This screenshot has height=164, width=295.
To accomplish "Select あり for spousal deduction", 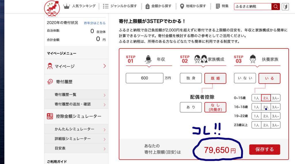I will (191, 107).
